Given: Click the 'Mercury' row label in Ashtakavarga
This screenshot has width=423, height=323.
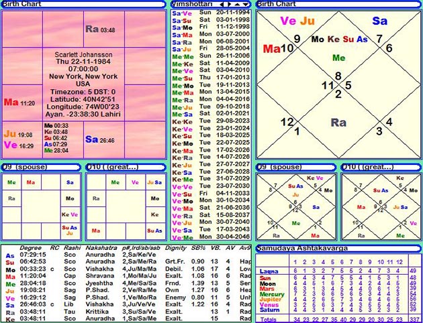Looking at the screenshot, I should click(x=272, y=294).
